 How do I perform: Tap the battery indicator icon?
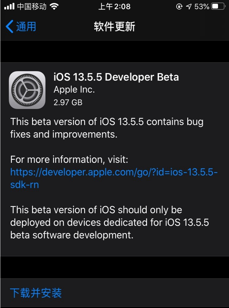pos(217,6)
